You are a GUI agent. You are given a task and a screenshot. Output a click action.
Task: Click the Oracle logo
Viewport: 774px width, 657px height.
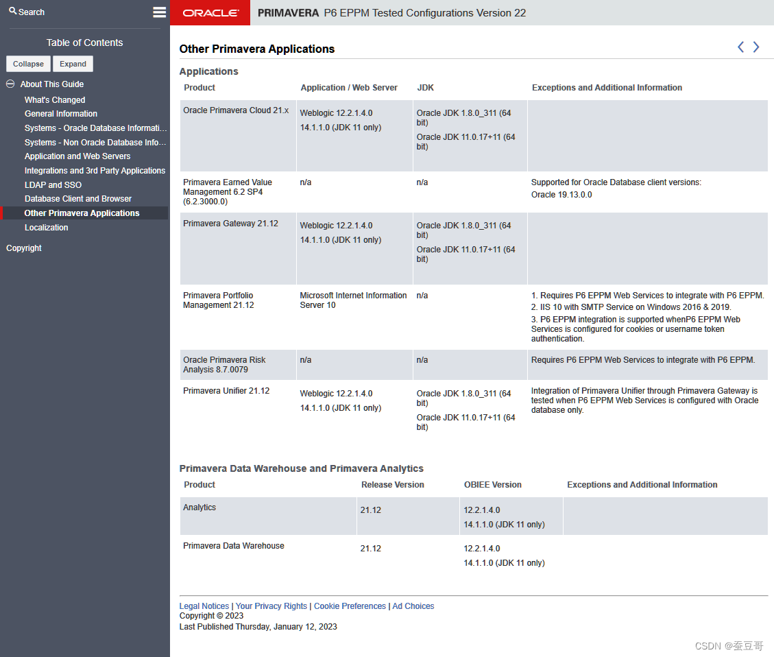210,13
